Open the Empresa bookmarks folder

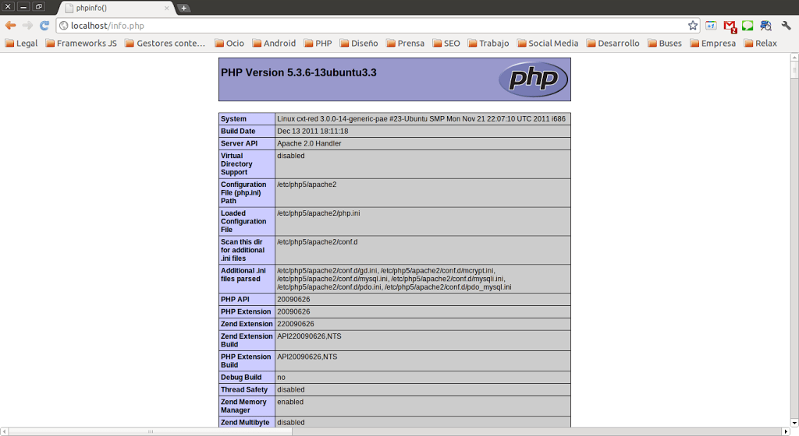713,43
